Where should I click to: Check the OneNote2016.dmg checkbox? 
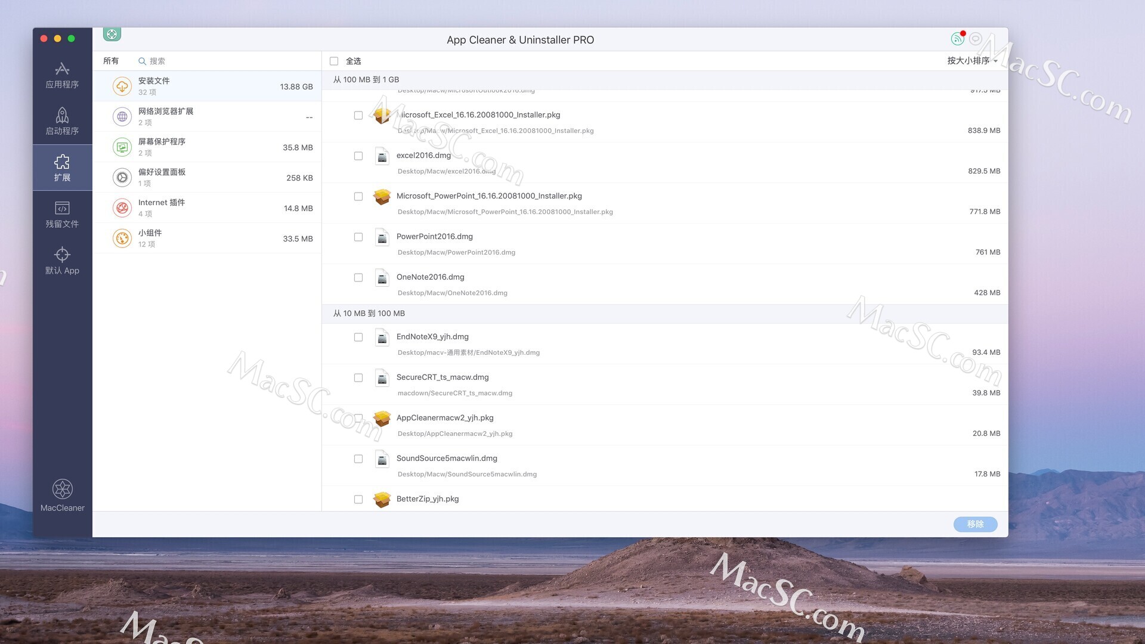tap(358, 278)
